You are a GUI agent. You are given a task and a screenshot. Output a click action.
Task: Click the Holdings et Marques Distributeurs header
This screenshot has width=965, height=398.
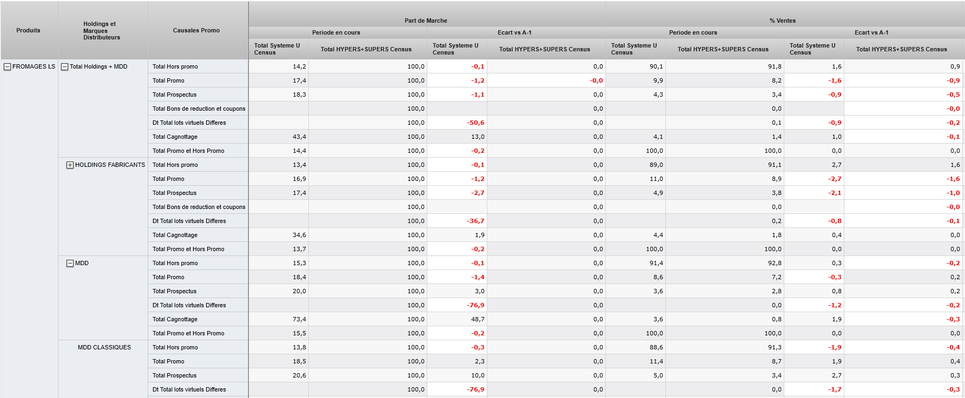click(x=102, y=31)
